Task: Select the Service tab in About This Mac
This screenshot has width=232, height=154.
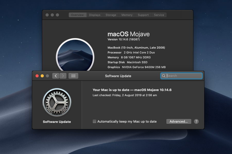Action: tap(159, 15)
